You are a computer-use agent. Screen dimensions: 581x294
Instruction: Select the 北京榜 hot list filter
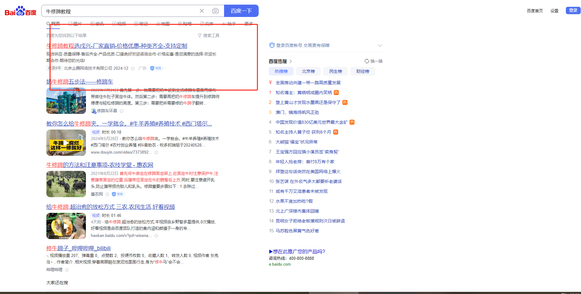[308, 72]
